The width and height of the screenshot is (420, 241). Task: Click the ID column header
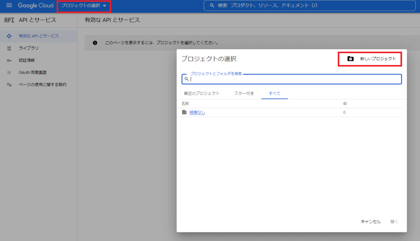(x=345, y=104)
